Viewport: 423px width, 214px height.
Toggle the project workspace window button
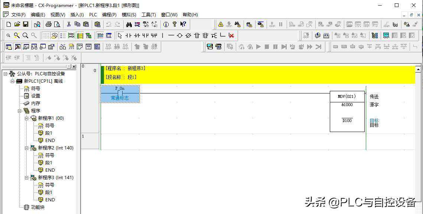[x=9, y=47]
